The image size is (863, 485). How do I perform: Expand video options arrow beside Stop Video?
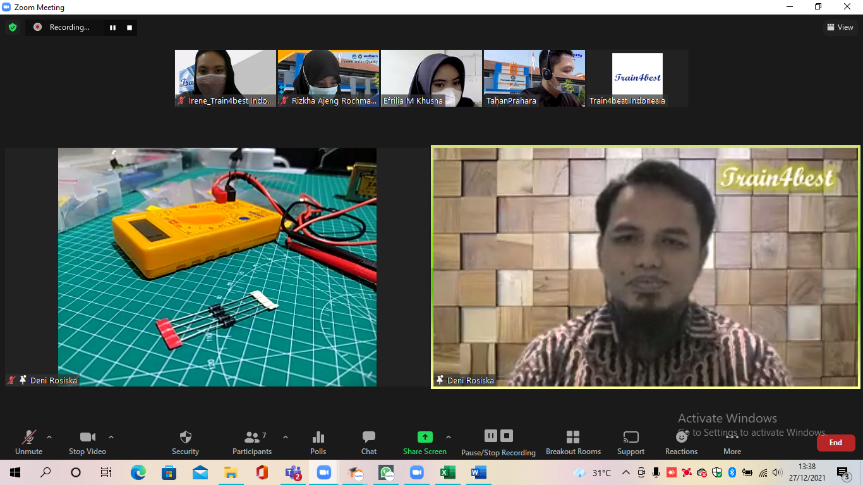(x=111, y=437)
